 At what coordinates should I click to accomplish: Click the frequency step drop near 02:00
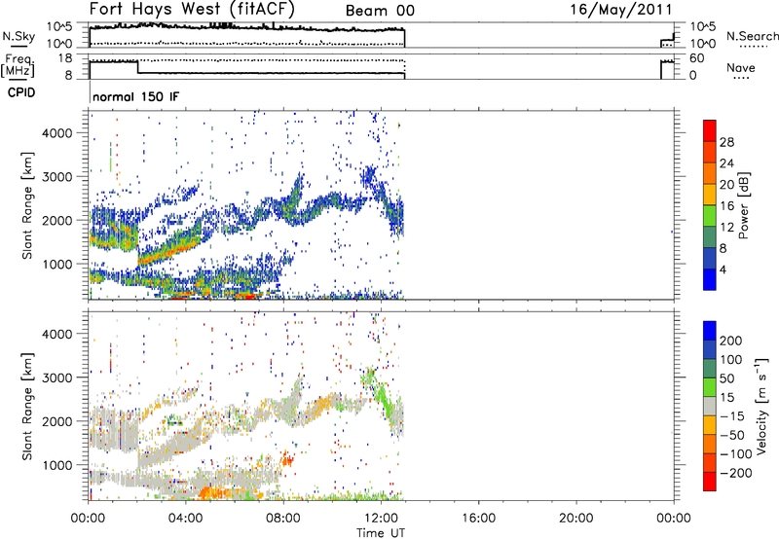click(x=137, y=67)
